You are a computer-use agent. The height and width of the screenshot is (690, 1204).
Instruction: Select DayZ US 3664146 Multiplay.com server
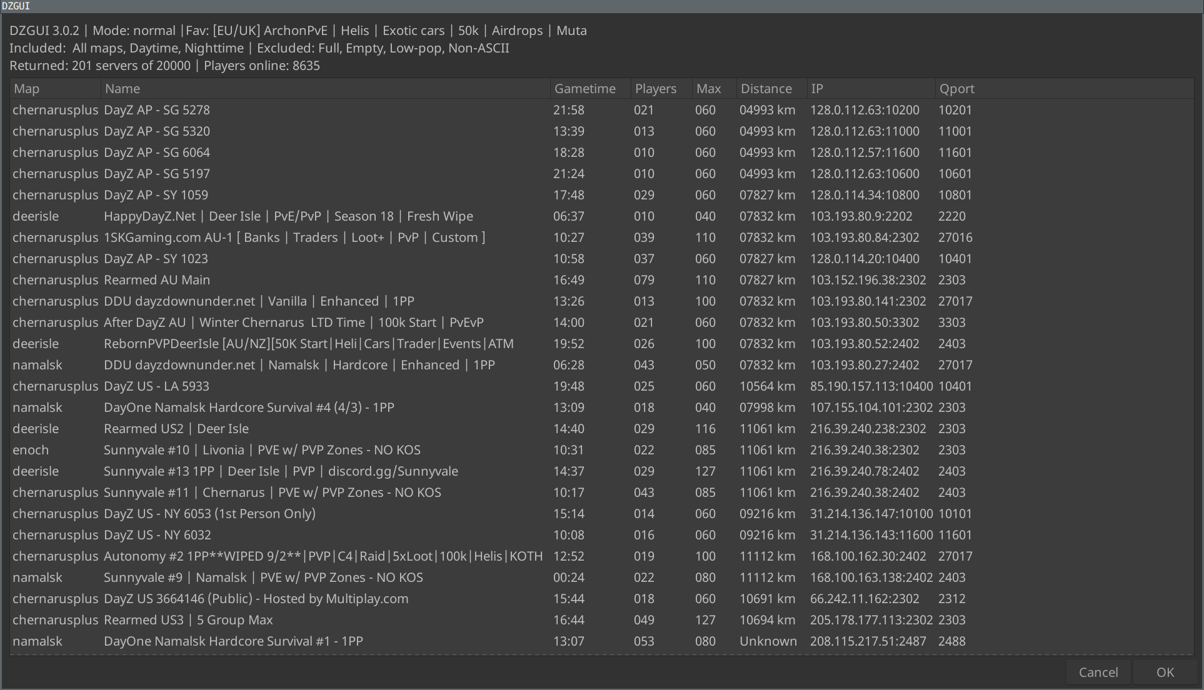(x=601, y=599)
